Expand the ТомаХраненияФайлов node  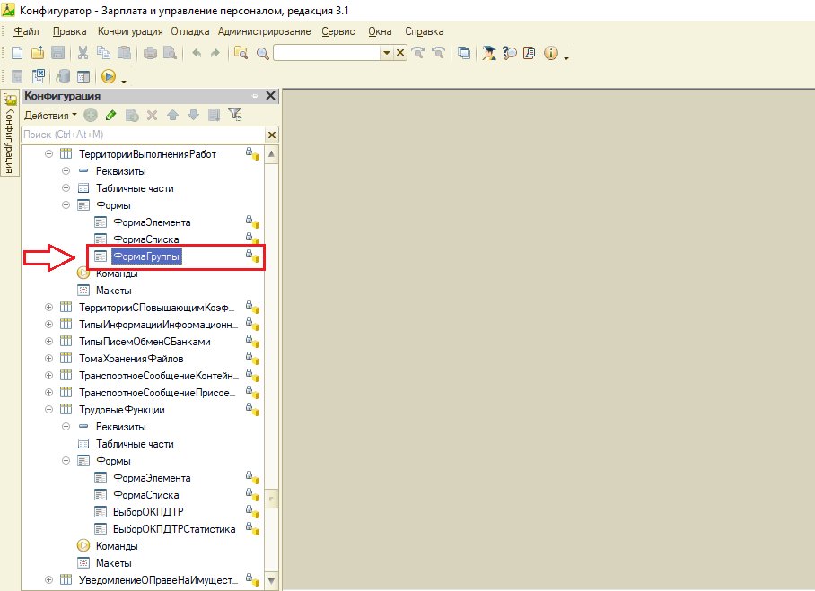coord(48,359)
